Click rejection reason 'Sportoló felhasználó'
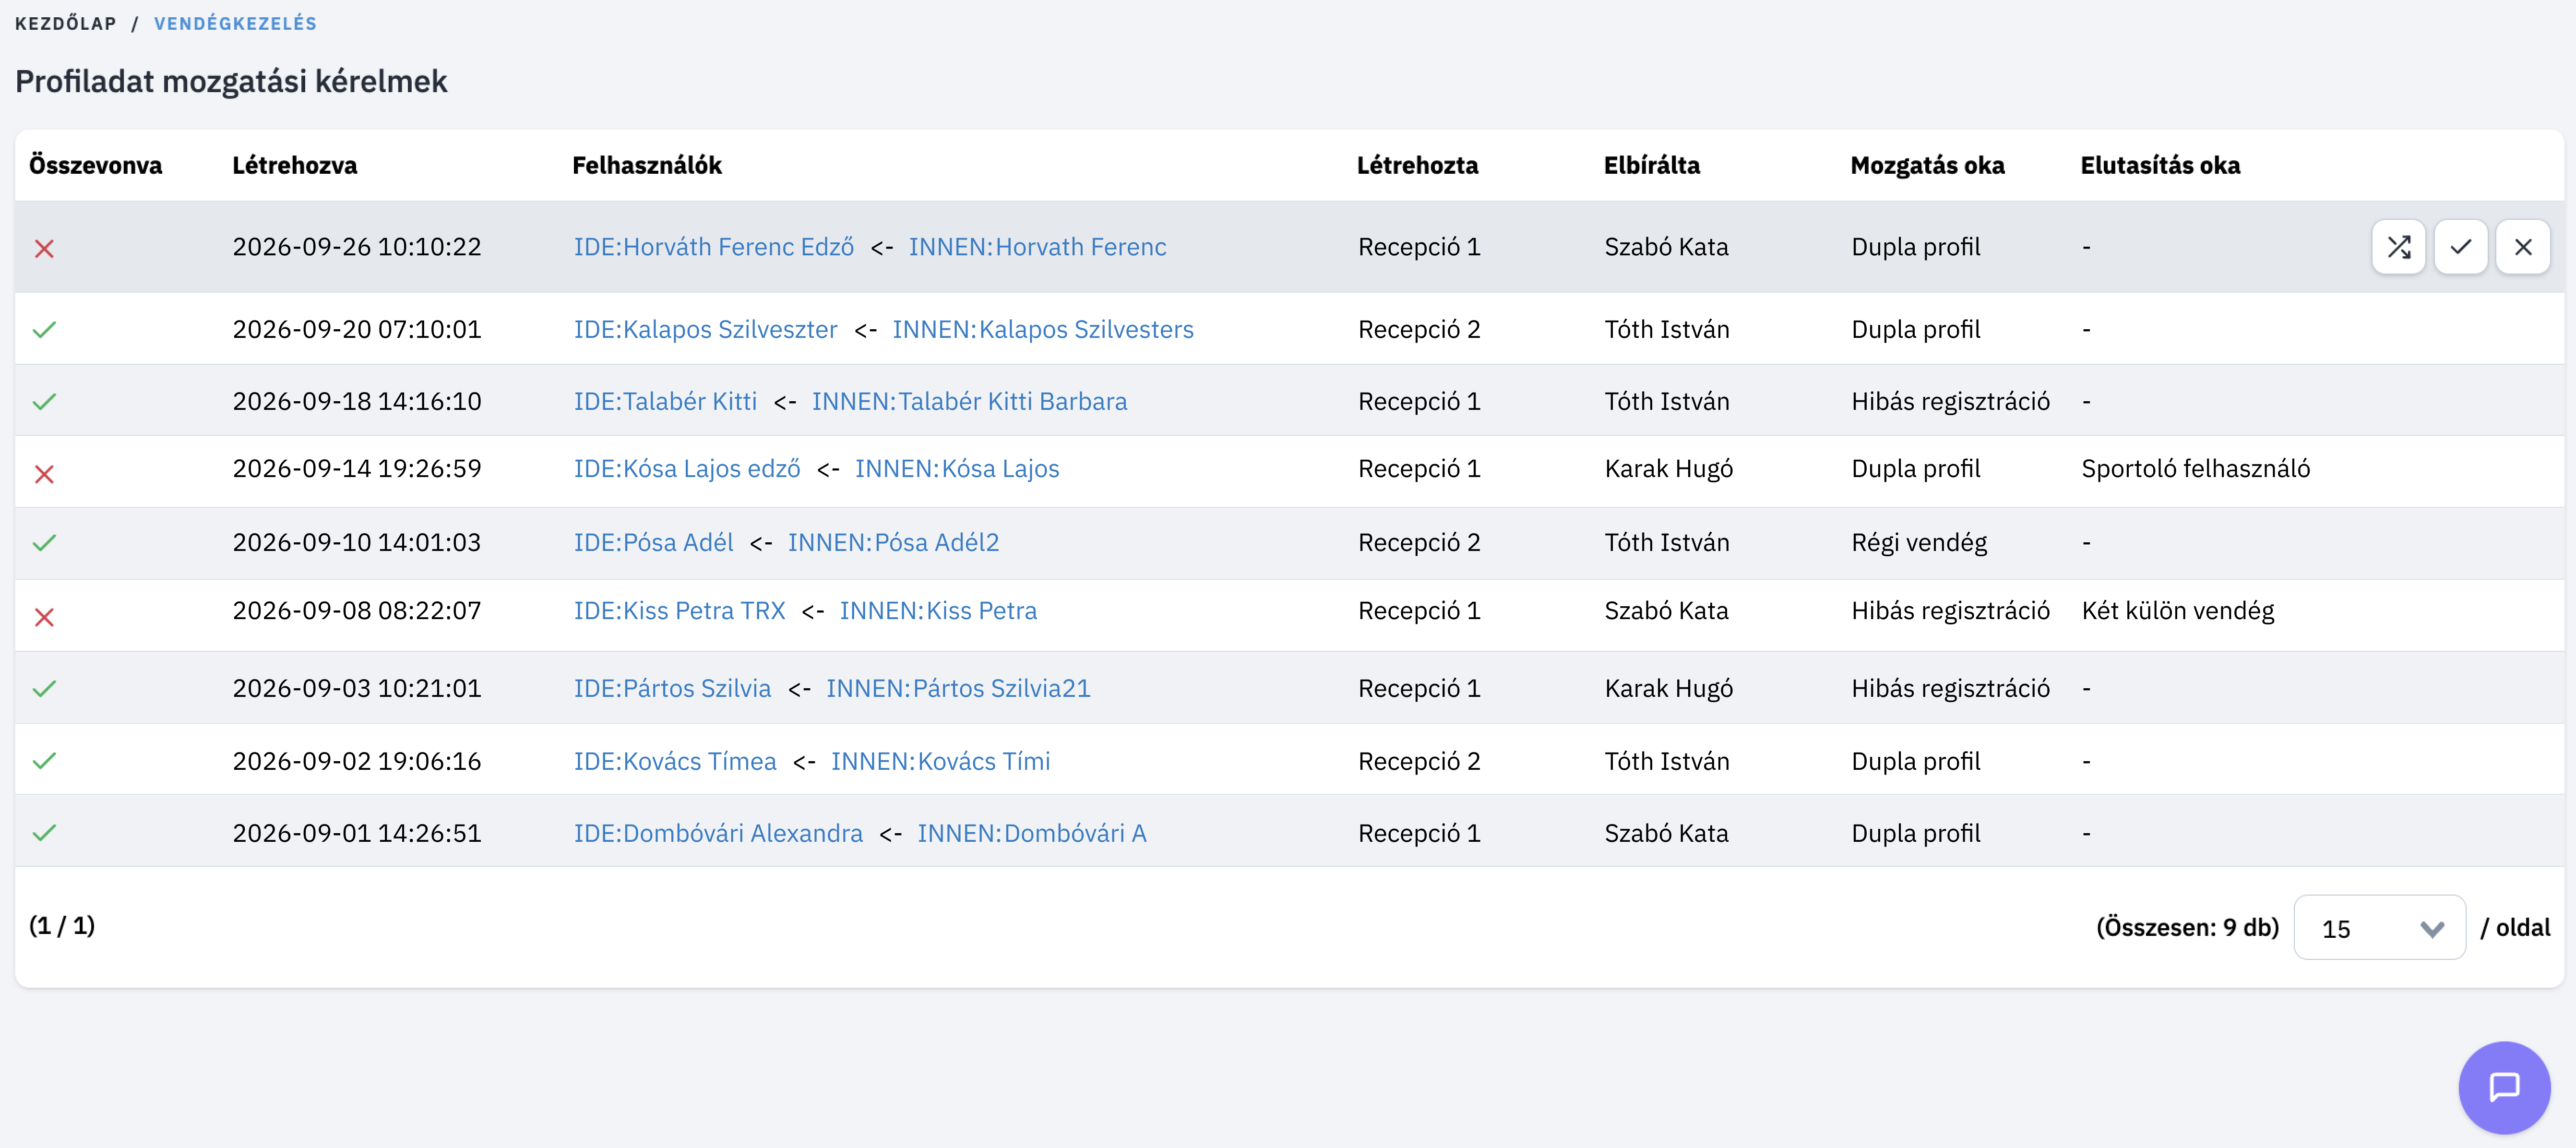 (x=2196, y=468)
